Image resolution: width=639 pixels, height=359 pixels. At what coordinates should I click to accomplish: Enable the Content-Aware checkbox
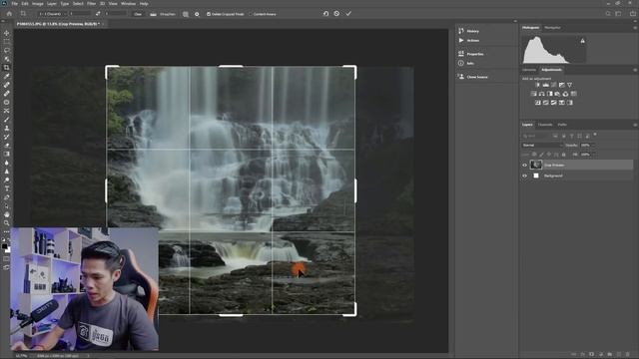point(251,14)
